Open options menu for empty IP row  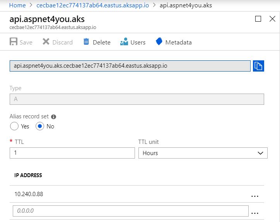(254, 213)
